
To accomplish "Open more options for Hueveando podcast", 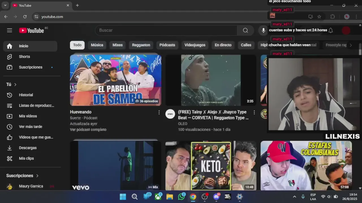I will 159,112.
